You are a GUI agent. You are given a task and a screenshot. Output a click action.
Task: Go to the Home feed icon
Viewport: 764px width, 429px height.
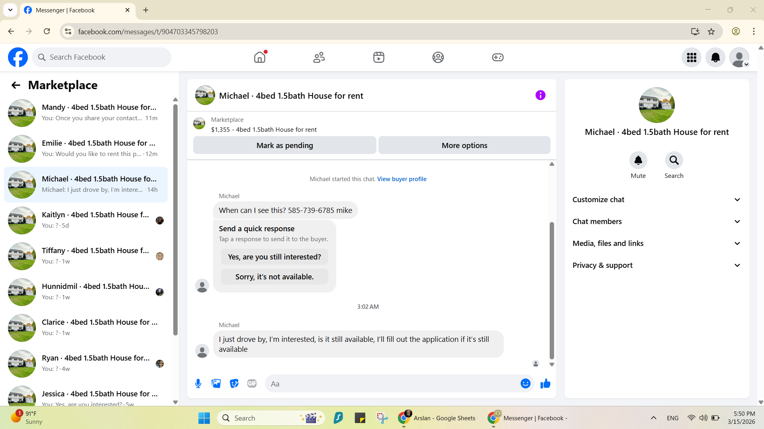[260, 57]
